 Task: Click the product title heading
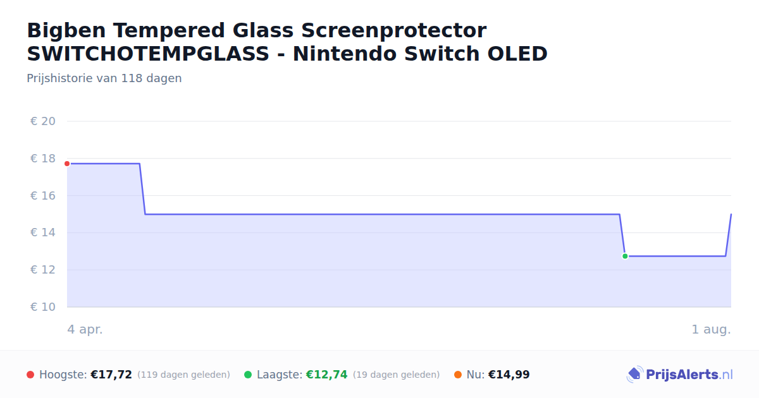[x=287, y=42]
